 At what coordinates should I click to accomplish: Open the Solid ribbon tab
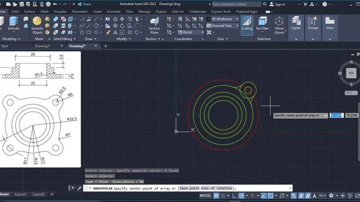pyautogui.click(x=15, y=11)
